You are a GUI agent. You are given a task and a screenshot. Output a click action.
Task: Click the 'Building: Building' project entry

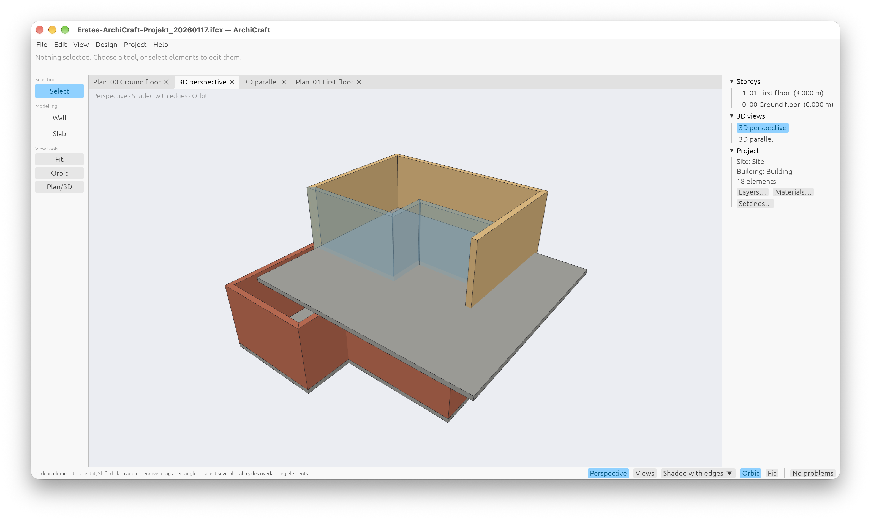pos(764,171)
